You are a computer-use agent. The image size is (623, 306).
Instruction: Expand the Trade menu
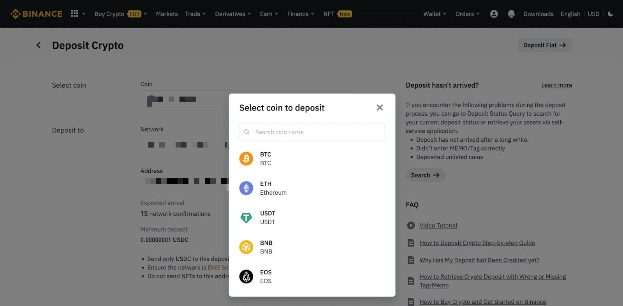click(x=195, y=14)
